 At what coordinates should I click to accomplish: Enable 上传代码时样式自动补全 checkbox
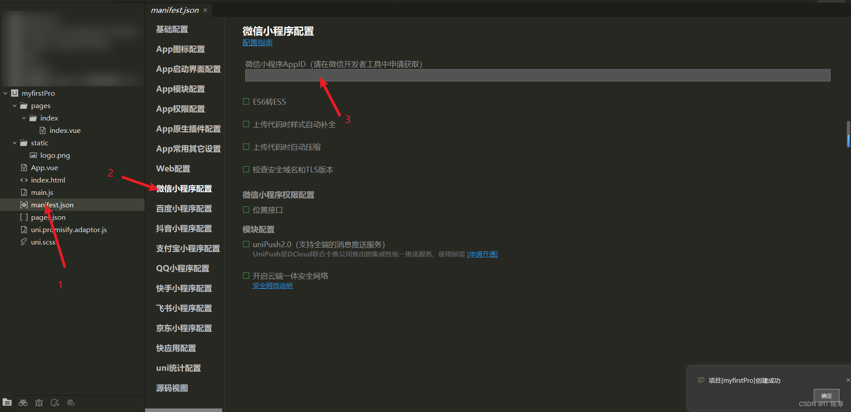point(246,124)
